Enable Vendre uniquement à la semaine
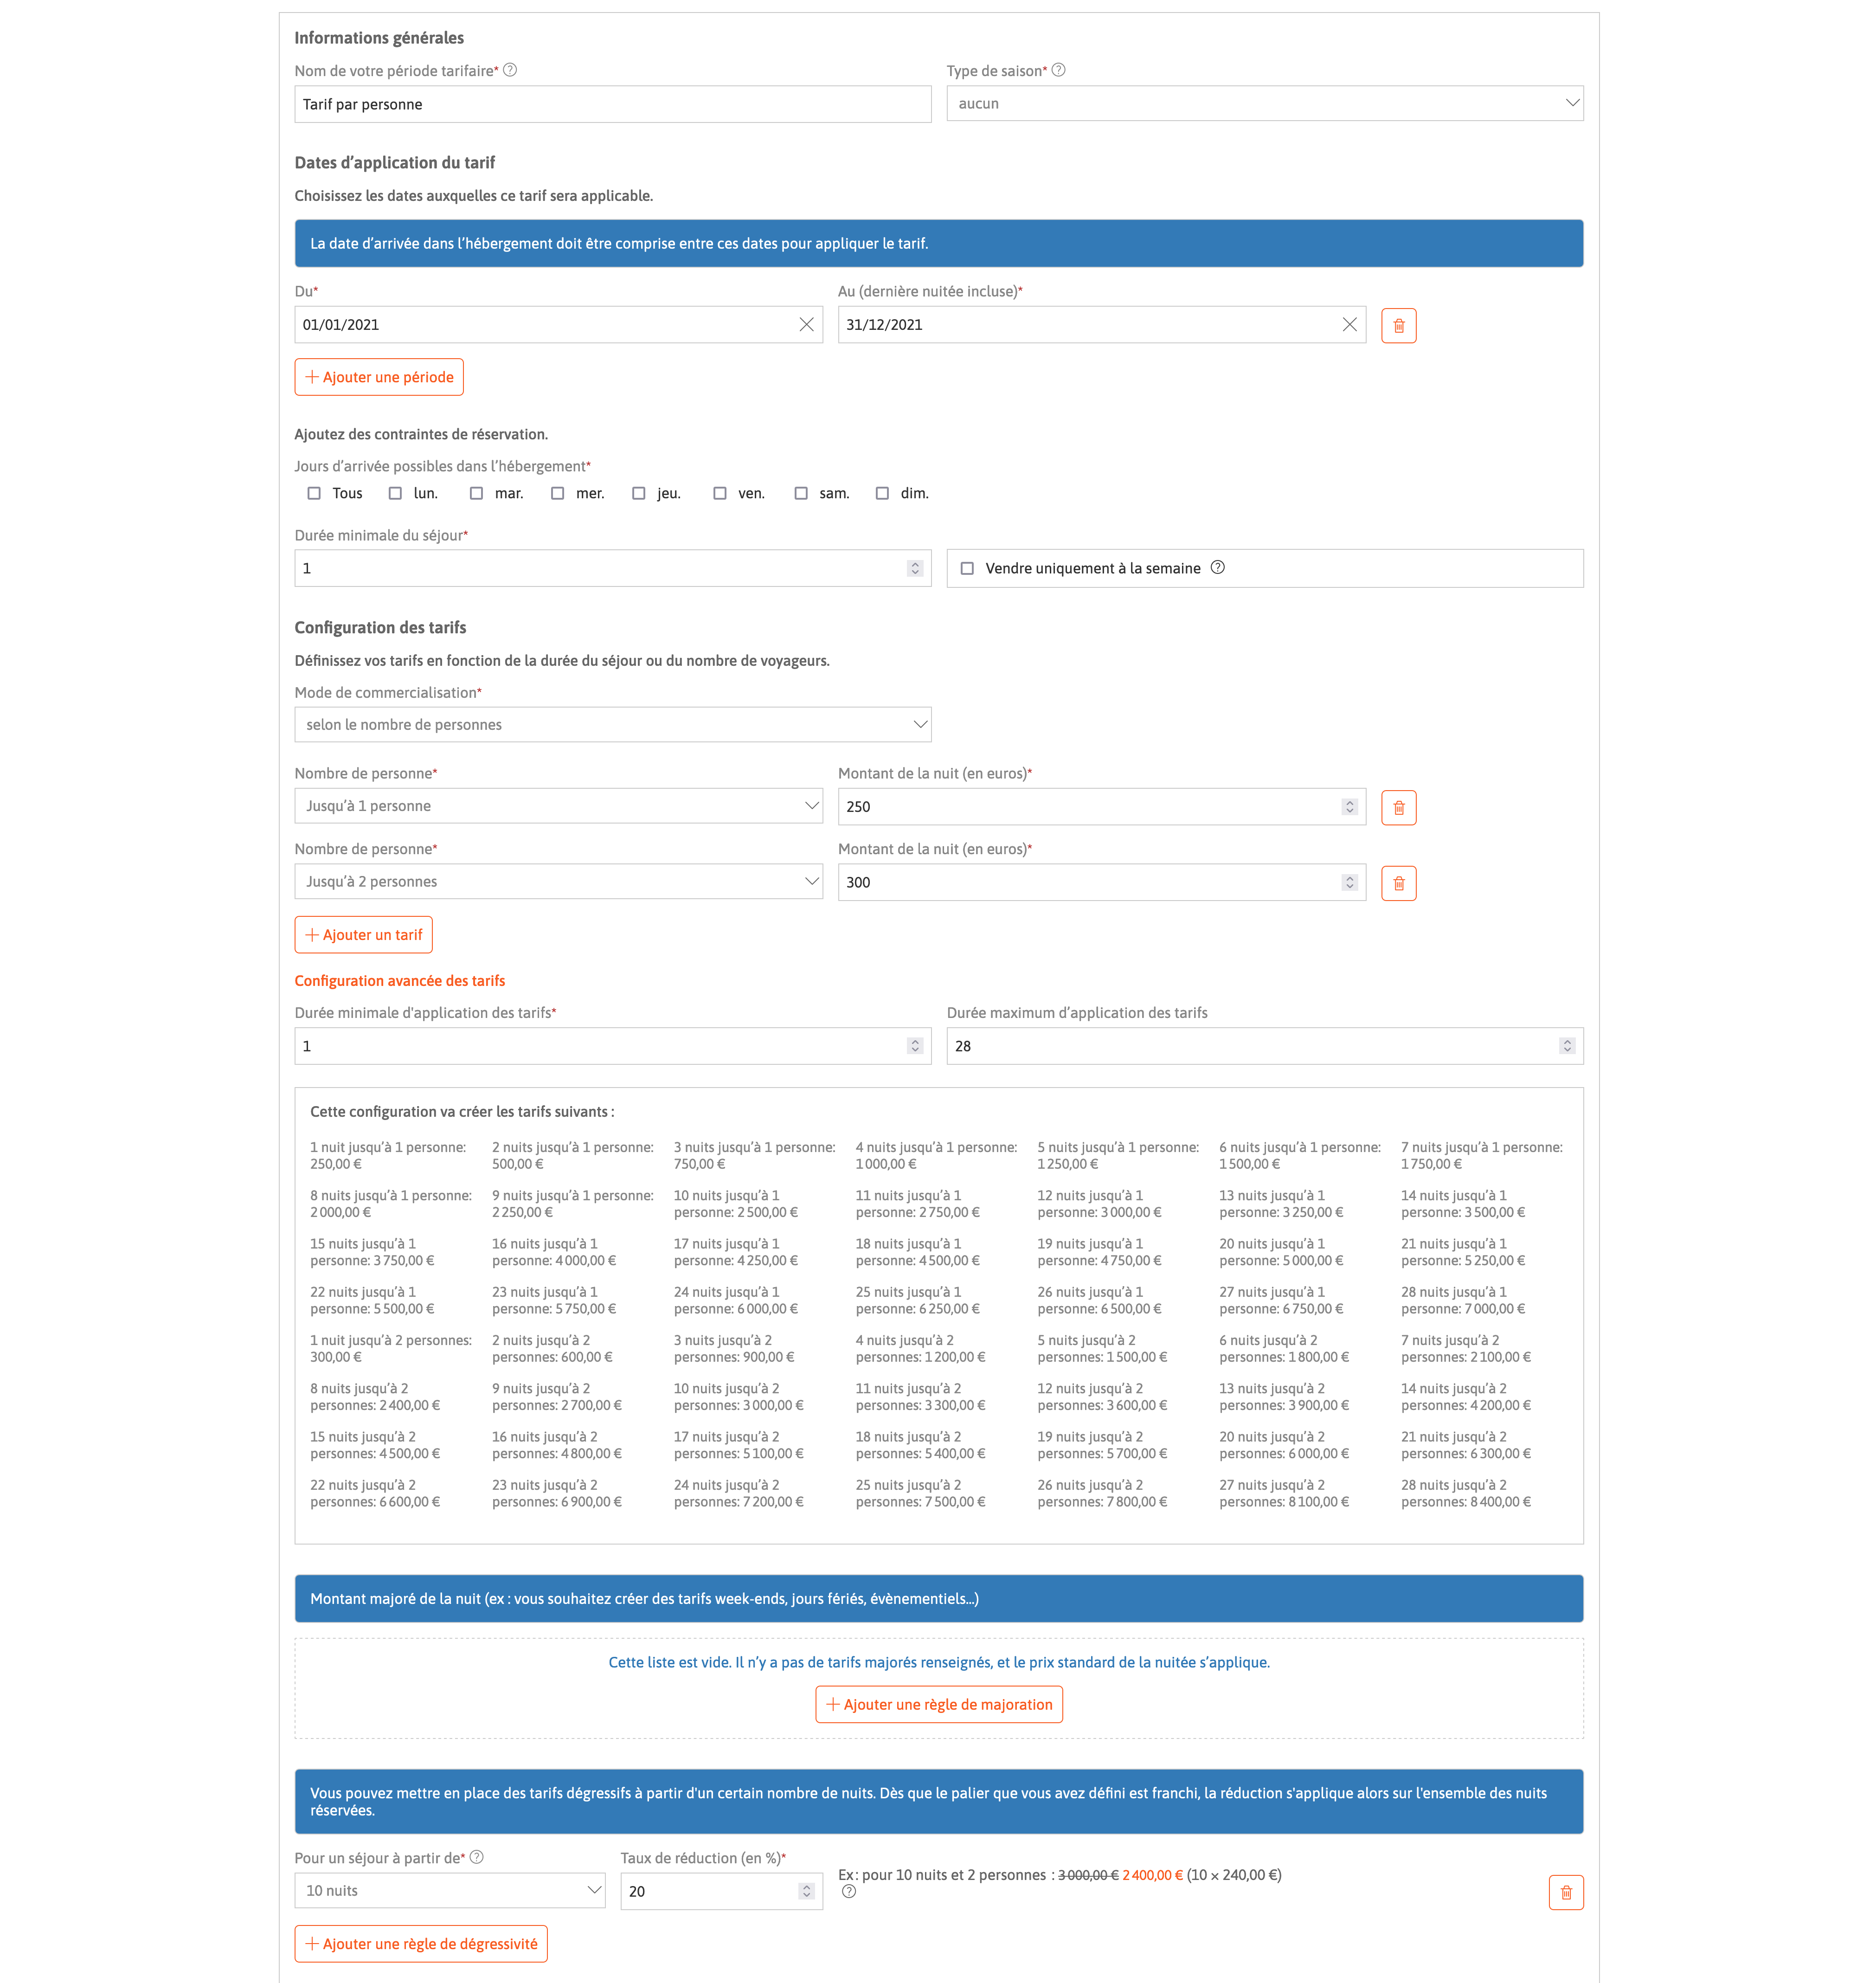The height and width of the screenshot is (1983, 1876). 967,568
